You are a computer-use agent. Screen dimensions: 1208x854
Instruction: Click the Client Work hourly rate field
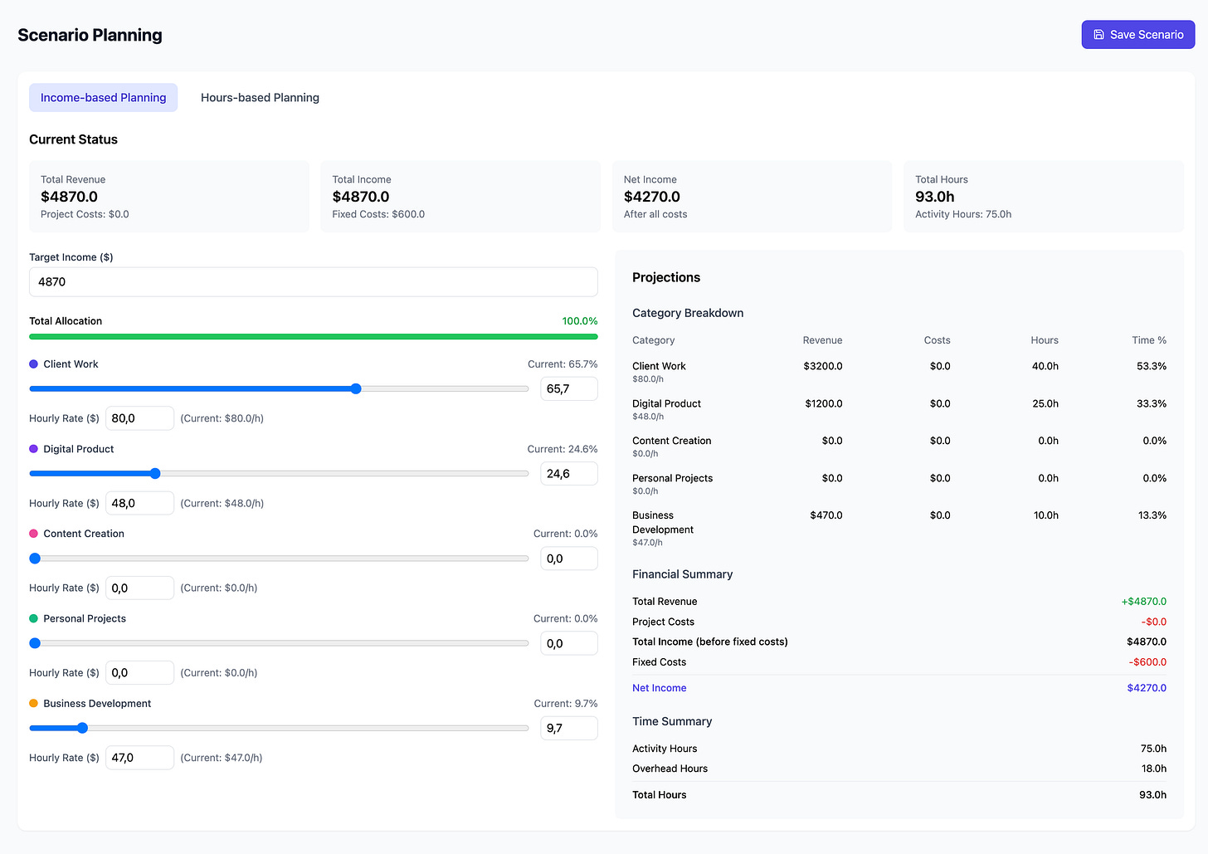coord(139,418)
